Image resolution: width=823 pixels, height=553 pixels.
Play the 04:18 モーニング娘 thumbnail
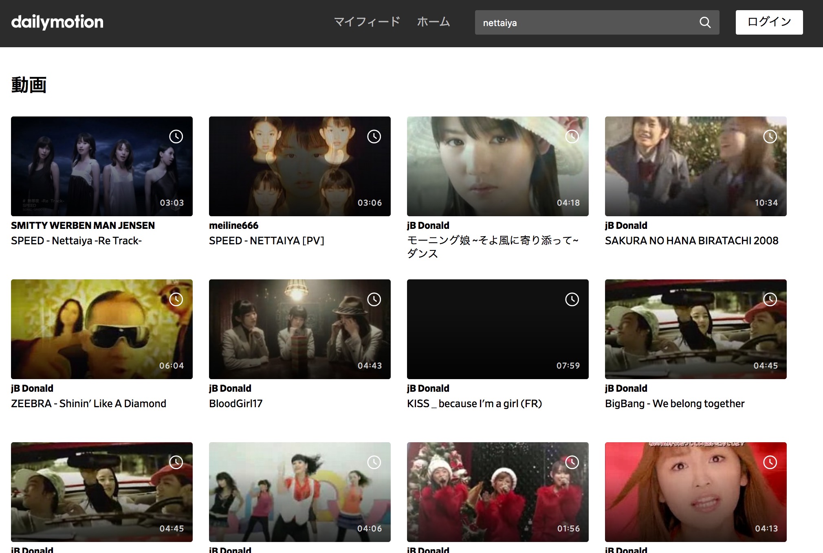(498, 166)
